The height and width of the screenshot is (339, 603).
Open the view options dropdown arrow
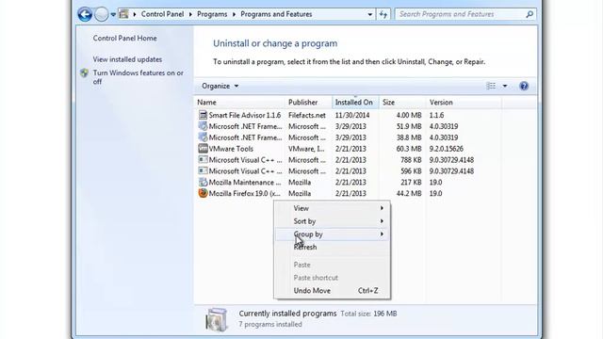click(x=505, y=86)
